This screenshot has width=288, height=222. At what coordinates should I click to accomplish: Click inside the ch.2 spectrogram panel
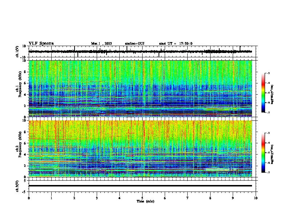[140, 149]
